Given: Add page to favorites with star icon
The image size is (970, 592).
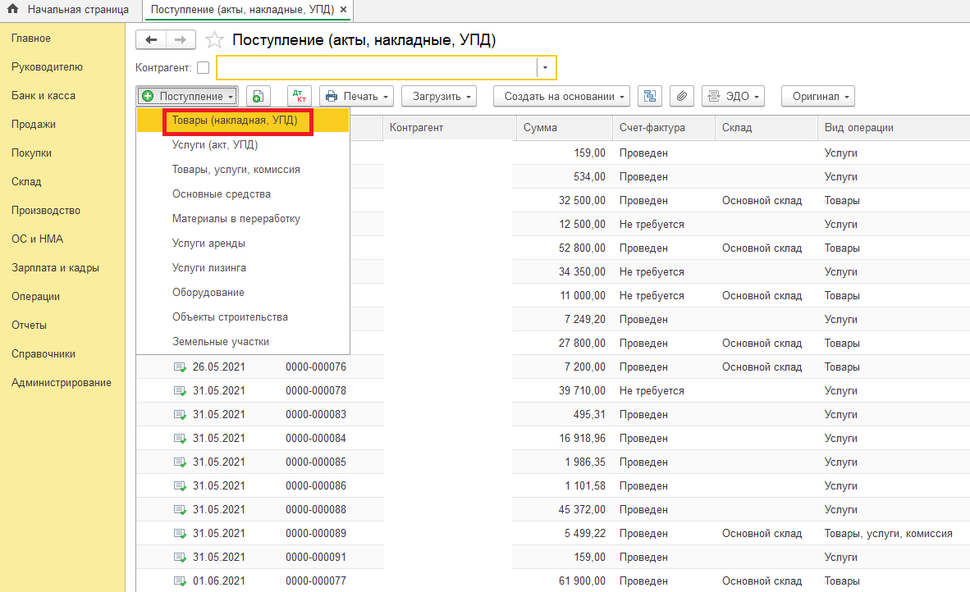Looking at the screenshot, I should click(214, 40).
